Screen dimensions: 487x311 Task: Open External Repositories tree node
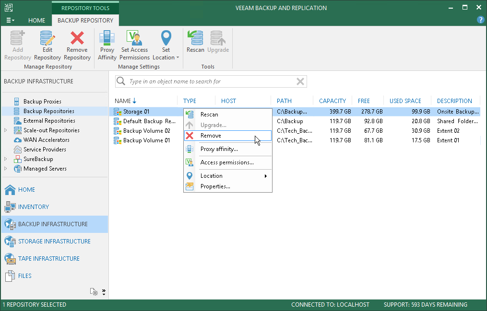point(49,121)
